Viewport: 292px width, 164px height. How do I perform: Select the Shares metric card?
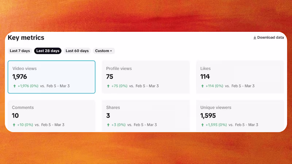click(x=146, y=116)
